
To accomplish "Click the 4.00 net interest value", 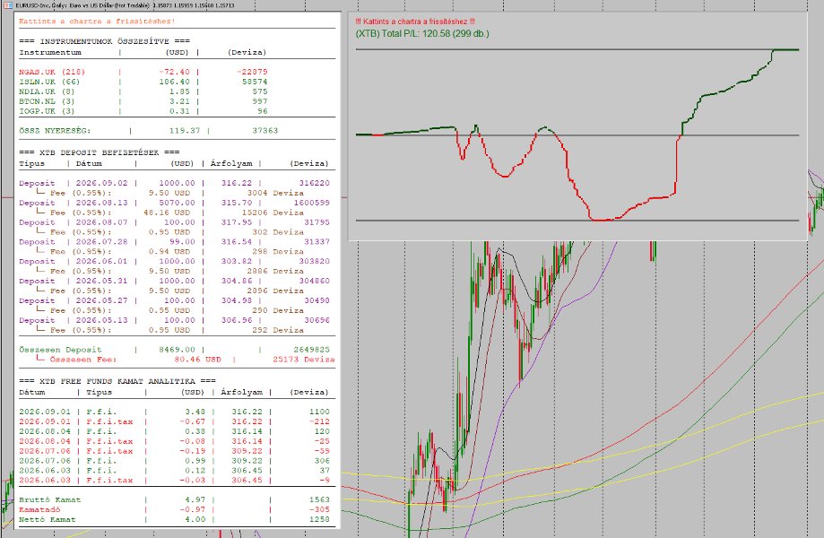I will point(195,519).
